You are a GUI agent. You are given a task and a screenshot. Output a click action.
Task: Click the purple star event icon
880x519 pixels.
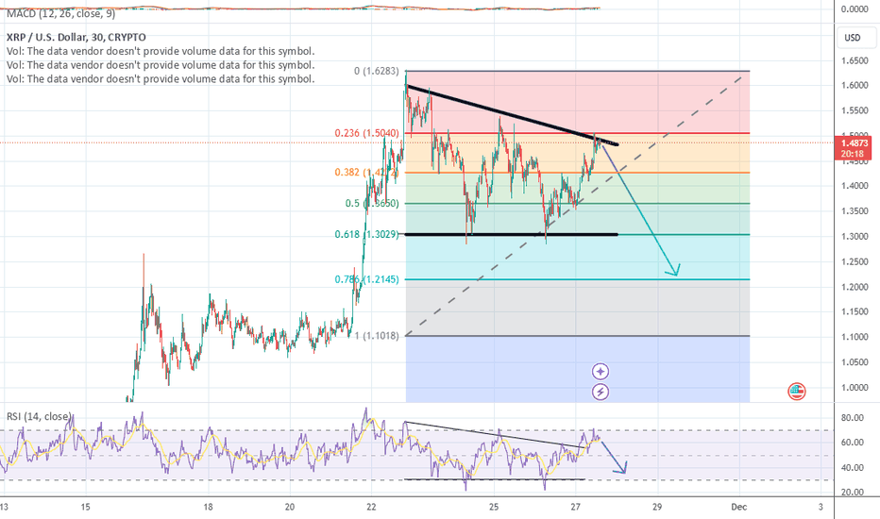pyautogui.click(x=601, y=372)
